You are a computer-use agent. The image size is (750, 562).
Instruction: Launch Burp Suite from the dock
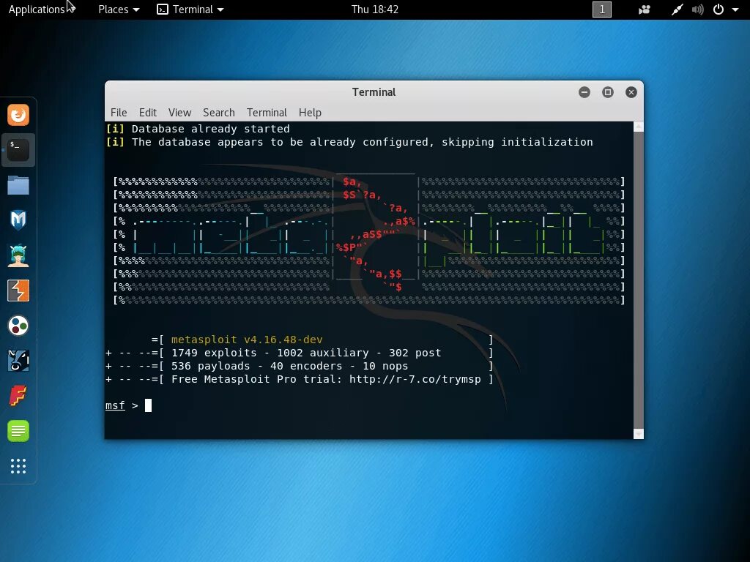18,291
